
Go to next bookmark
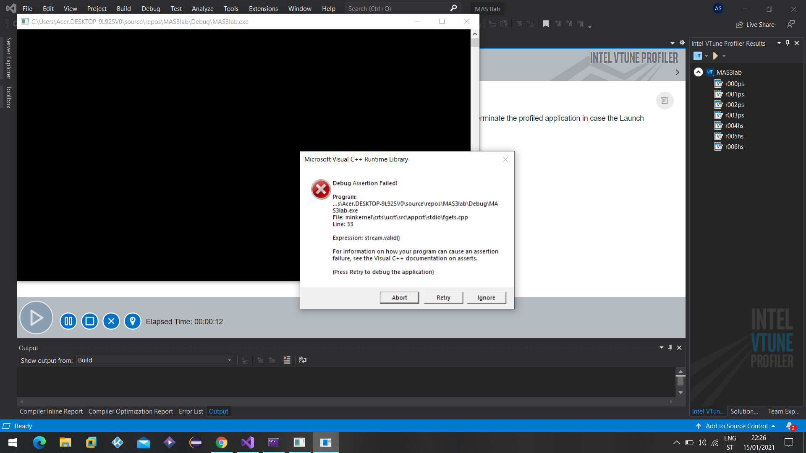click(x=569, y=24)
